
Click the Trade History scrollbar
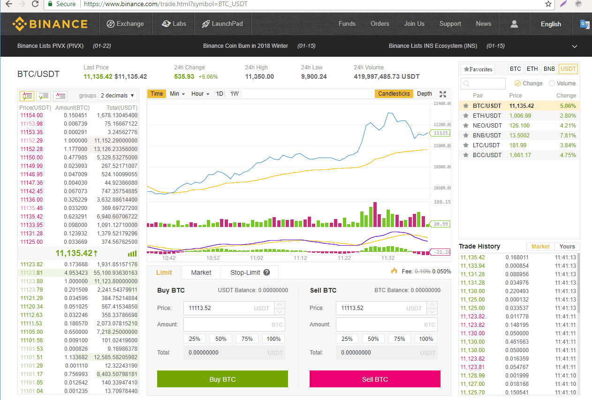[578, 283]
